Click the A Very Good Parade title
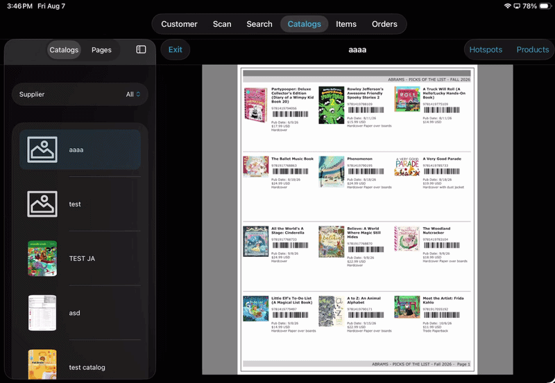This screenshot has width=555, height=383. [442, 159]
